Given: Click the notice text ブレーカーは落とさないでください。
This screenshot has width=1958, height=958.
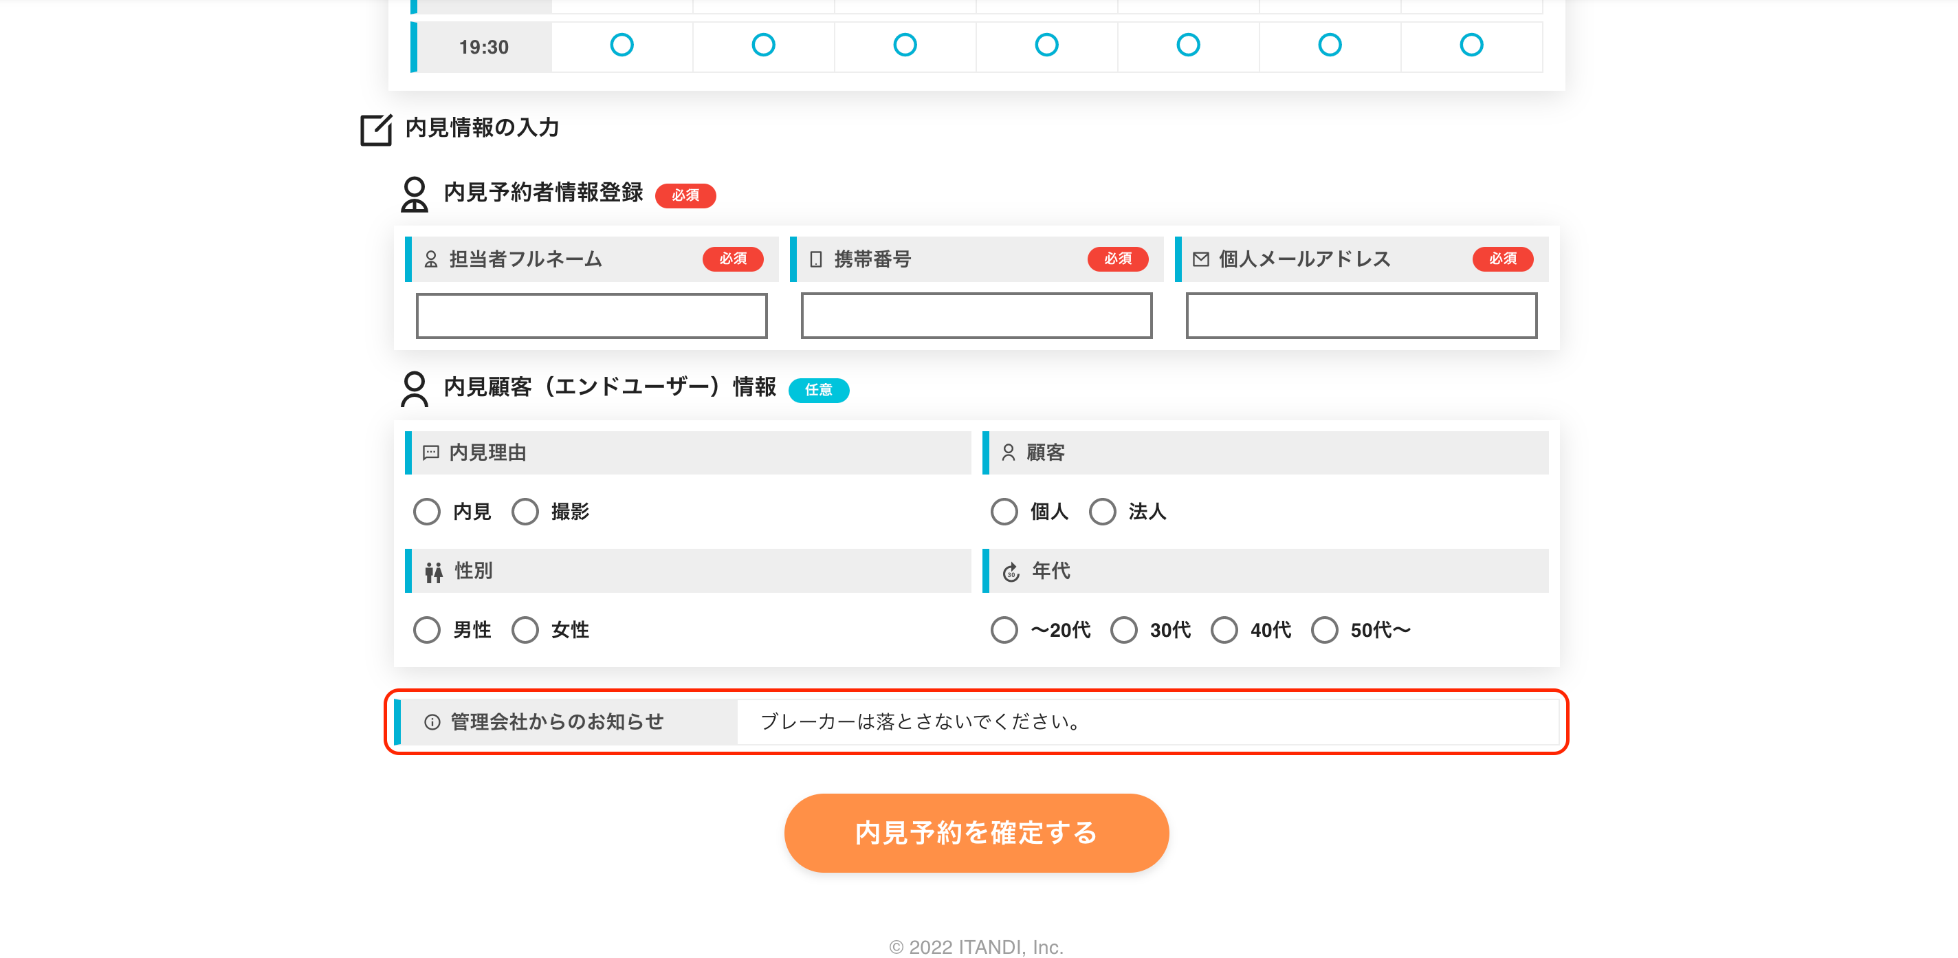Looking at the screenshot, I should pos(921,721).
